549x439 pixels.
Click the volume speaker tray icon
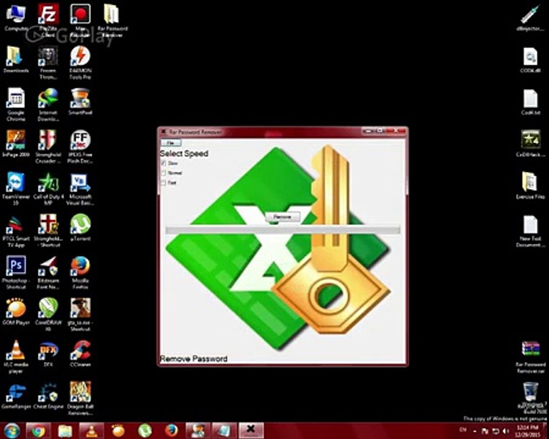[505, 430]
